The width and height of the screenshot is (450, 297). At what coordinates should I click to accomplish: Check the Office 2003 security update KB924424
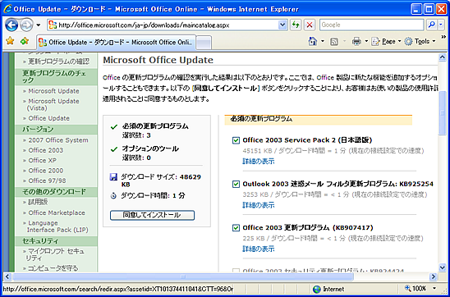tap(236, 271)
